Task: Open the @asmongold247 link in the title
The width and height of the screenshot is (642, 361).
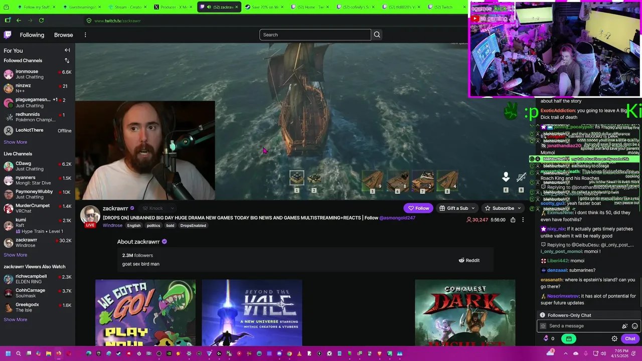Action: coord(397,218)
